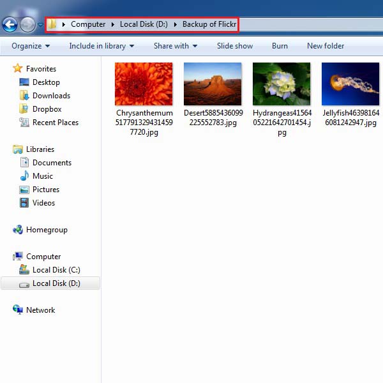Click the Music note icon
The width and height of the screenshot is (383, 383).
[x=24, y=176]
